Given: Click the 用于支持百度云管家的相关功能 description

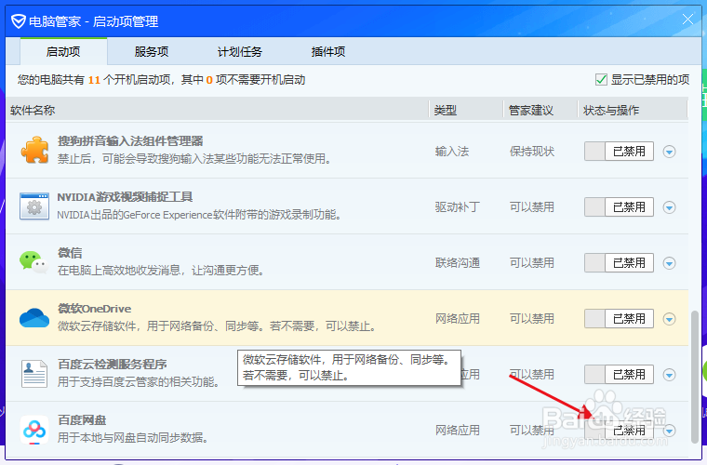Looking at the screenshot, I should point(139,382).
